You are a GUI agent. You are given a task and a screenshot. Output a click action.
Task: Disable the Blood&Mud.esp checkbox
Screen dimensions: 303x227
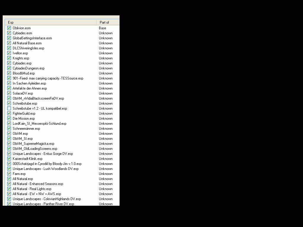(9, 73)
